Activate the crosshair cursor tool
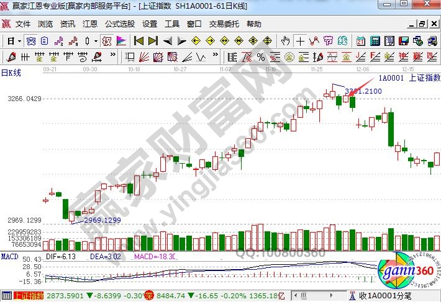This screenshot has height=302, width=441. tap(301, 41)
